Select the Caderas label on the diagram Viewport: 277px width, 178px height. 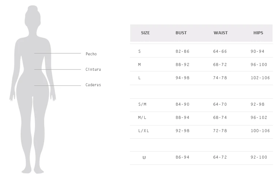[x=93, y=85]
